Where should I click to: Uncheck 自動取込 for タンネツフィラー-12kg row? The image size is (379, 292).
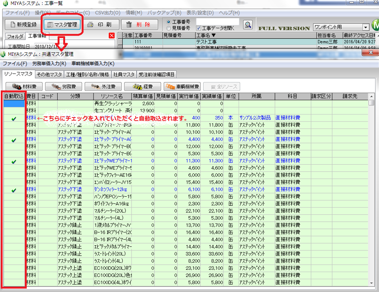(x=14, y=190)
